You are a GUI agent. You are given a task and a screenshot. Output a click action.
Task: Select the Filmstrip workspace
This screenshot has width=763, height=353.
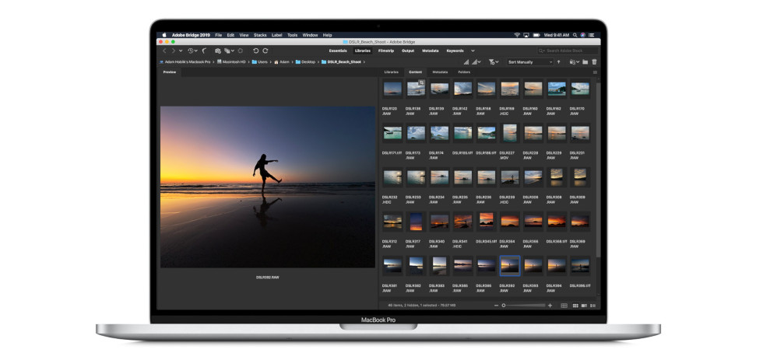click(x=386, y=51)
